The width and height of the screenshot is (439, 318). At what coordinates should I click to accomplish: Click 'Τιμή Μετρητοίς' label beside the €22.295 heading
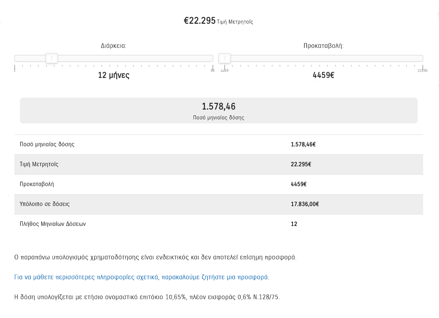[x=235, y=22]
